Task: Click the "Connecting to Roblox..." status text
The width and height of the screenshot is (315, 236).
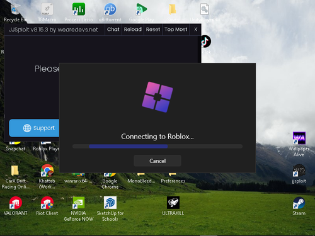Action: [x=157, y=137]
